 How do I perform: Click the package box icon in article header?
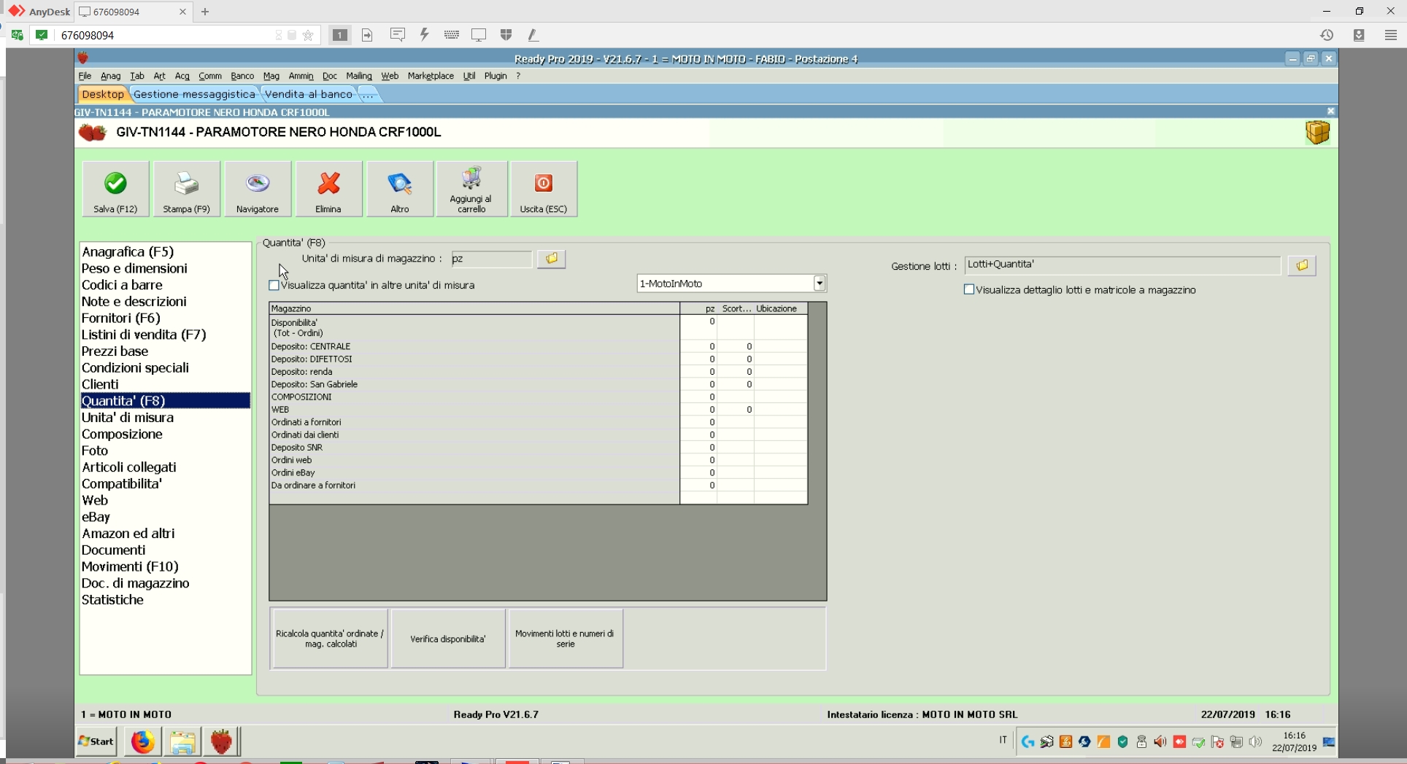pyautogui.click(x=1317, y=133)
